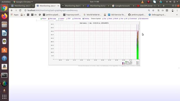This screenshot has height=101, width=180.
Task: Click the browser forward arrow
Action: [16, 10]
